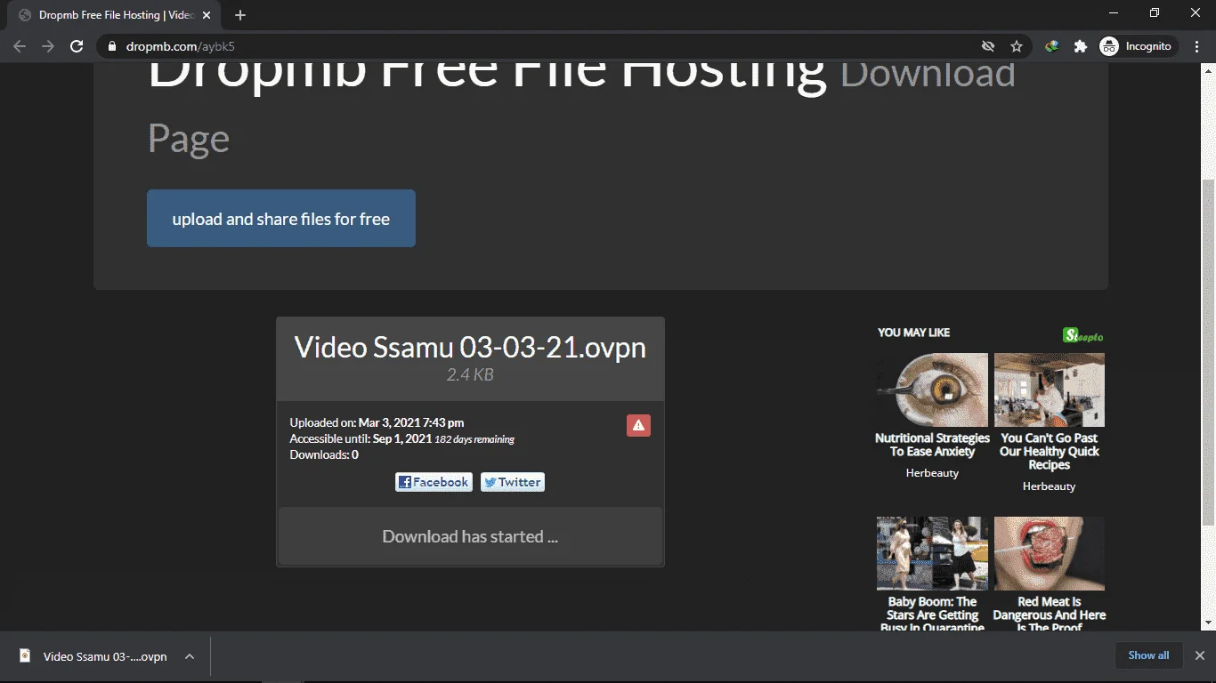This screenshot has height=683, width=1216.
Task: Go back to the previous page
Action: click(20, 46)
